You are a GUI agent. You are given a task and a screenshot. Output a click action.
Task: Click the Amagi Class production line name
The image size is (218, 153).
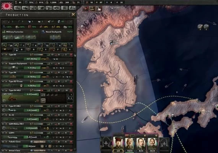click(15, 151)
